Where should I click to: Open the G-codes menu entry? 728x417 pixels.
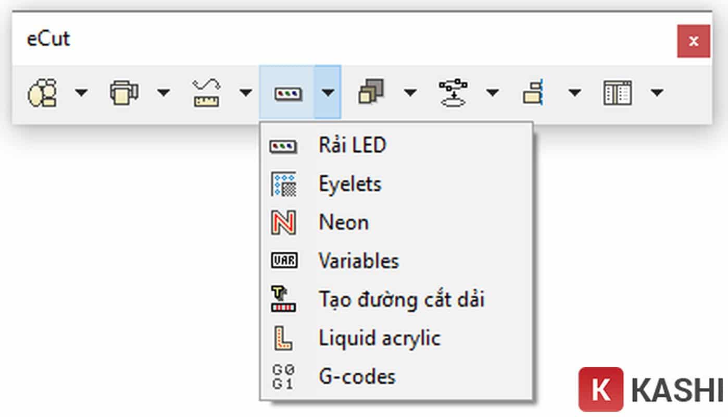click(x=357, y=376)
